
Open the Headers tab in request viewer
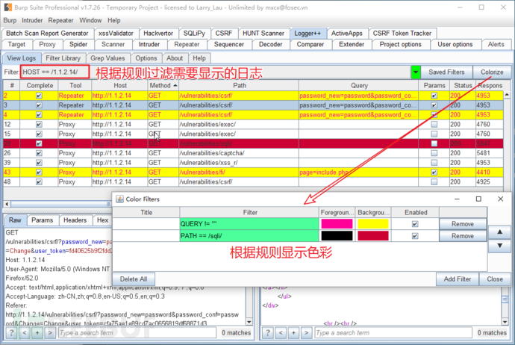click(74, 220)
